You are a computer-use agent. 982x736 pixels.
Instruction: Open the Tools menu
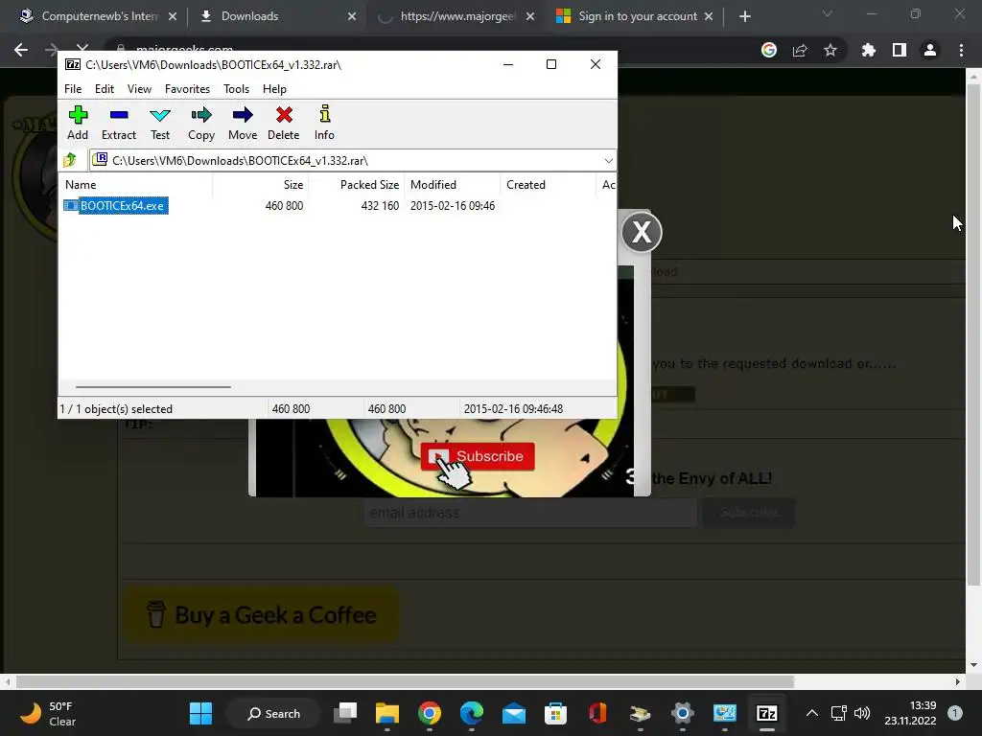point(236,89)
